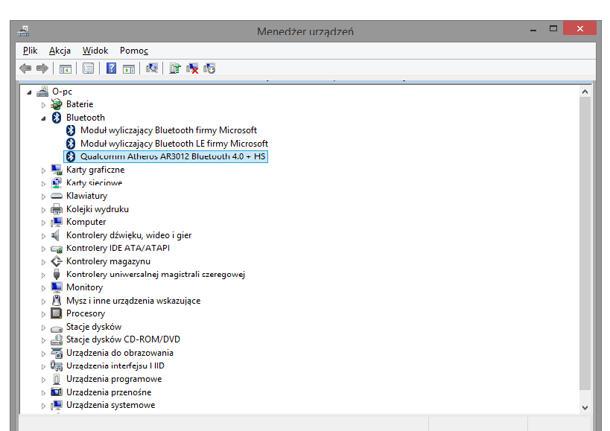Minimize the Menedżer urządzeń window
The height and width of the screenshot is (431, 610).
533,30
